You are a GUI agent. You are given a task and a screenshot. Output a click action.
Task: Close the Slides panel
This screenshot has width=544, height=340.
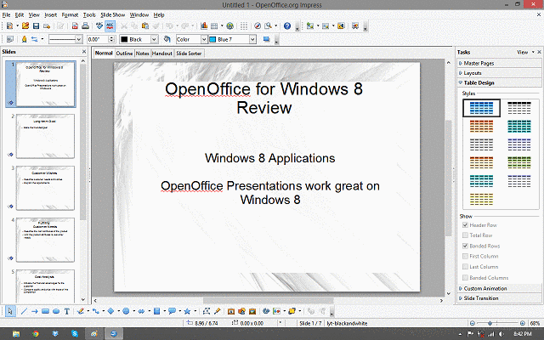(84, 52)
